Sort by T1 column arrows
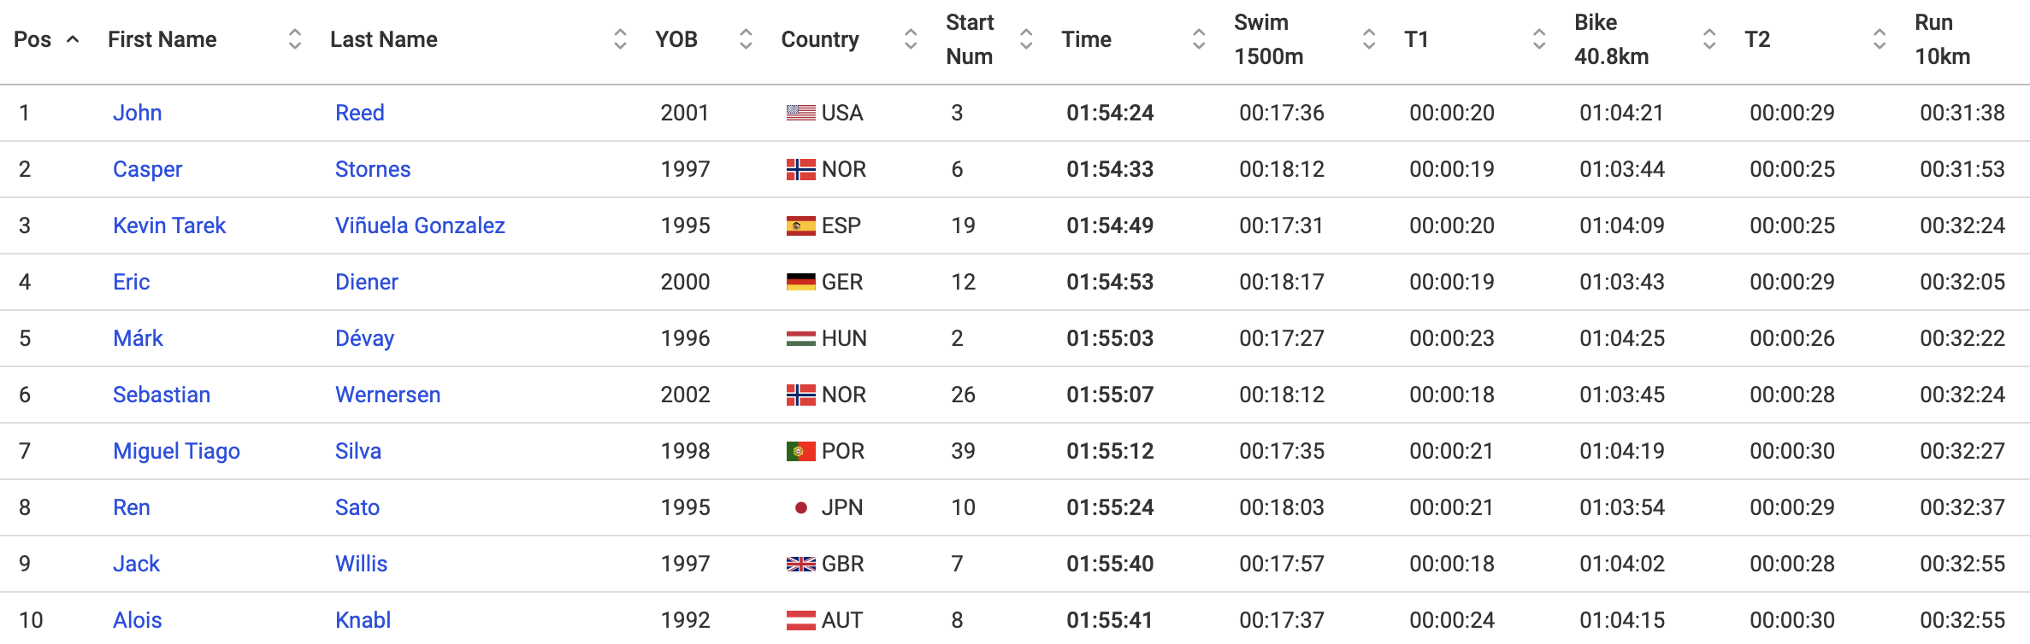This screenshot has width=2030, height=644. (x=1539, y=39)
